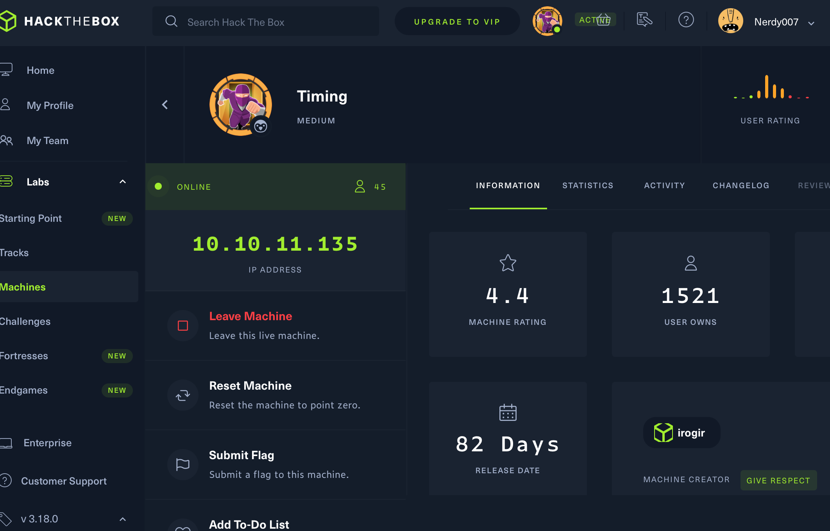Click Submit Flag text
830x531 pixels.
(241, 455)
